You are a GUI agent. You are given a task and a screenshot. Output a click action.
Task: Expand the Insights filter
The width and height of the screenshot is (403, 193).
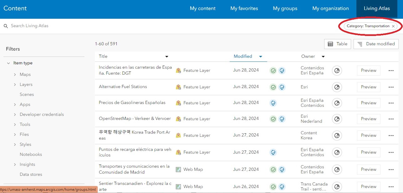(15, 165)
